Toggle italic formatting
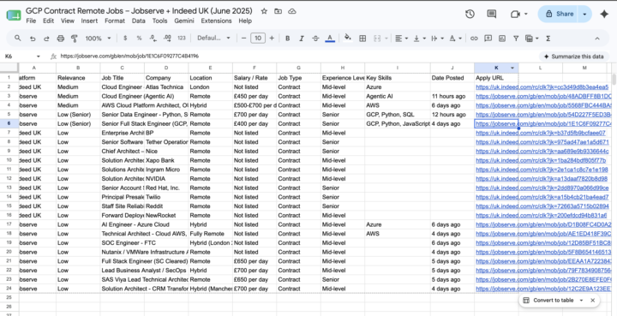This screenshot has height=316, width=617. point(302,39)
